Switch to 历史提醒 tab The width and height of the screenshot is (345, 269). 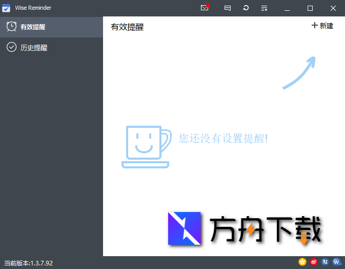point(51,47)
